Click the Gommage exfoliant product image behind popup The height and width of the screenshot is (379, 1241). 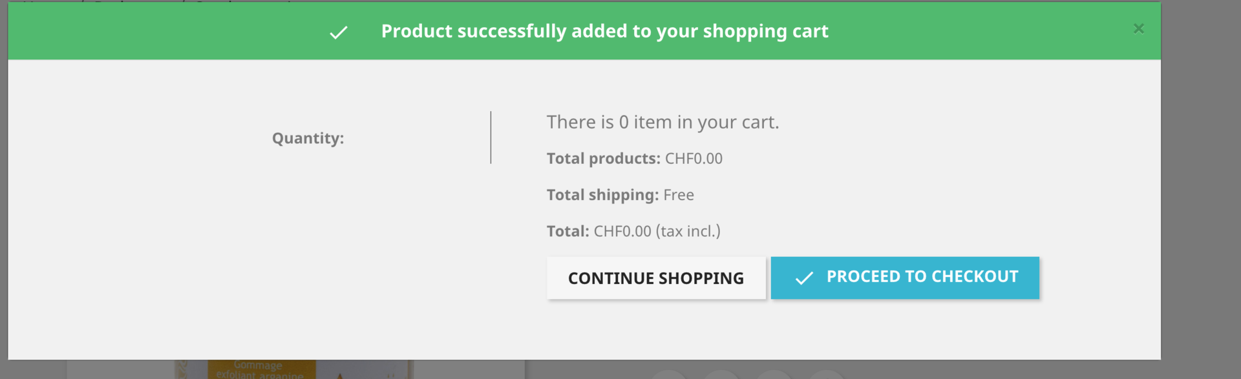click(x=261, y=370)
